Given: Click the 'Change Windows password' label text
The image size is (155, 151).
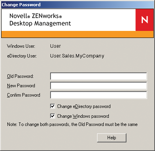Looking at the screenshot, I should point(83,116).
